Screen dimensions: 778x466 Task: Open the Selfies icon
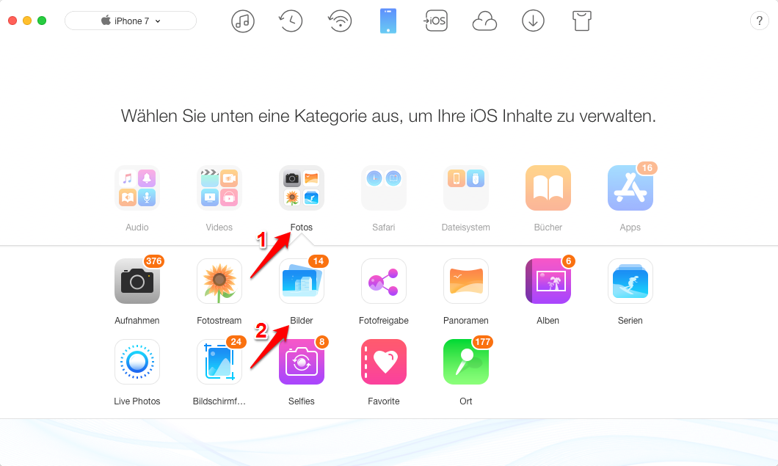click(x=302, y=362)
